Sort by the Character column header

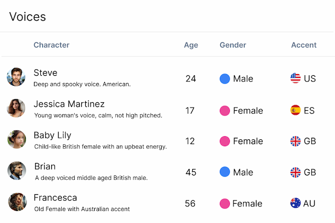(51, 45)
